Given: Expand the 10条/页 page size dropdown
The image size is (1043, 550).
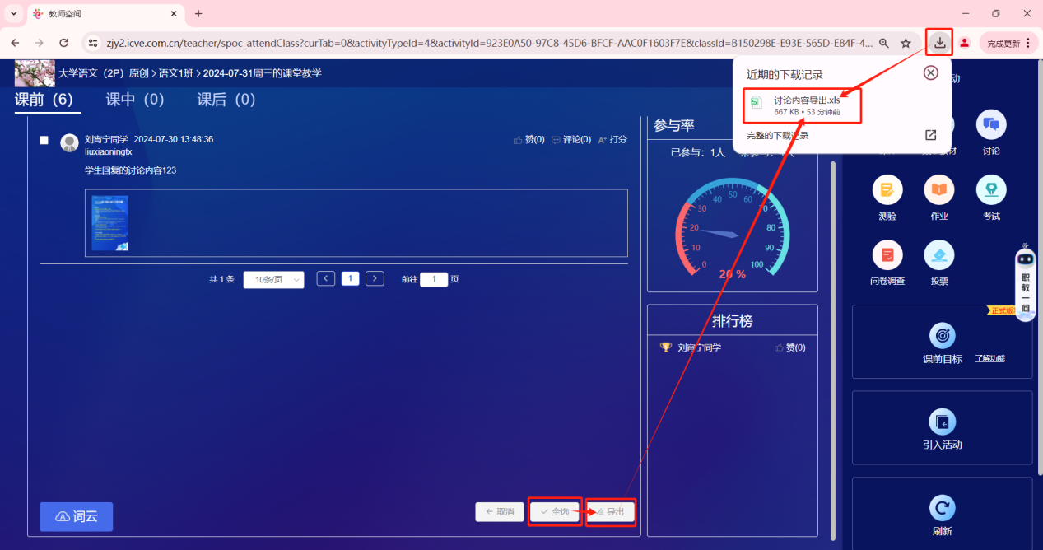Looking at the screenshot, I should pos(273,279).
